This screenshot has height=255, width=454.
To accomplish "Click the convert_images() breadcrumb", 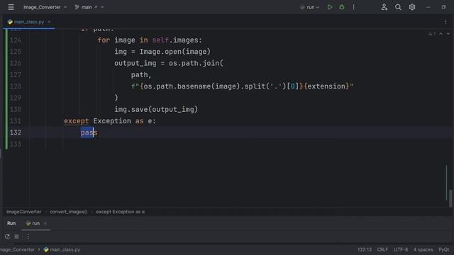I will pos(69,212).
